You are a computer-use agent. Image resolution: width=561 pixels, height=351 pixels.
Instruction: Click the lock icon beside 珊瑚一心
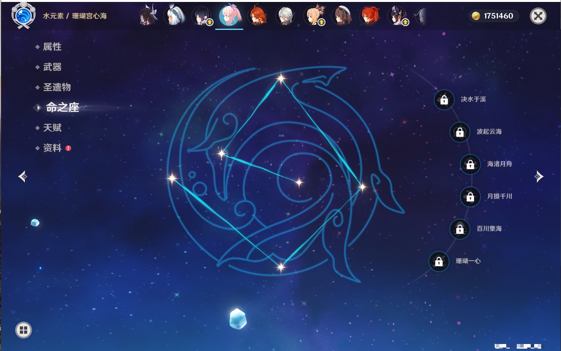pos(439,261)
